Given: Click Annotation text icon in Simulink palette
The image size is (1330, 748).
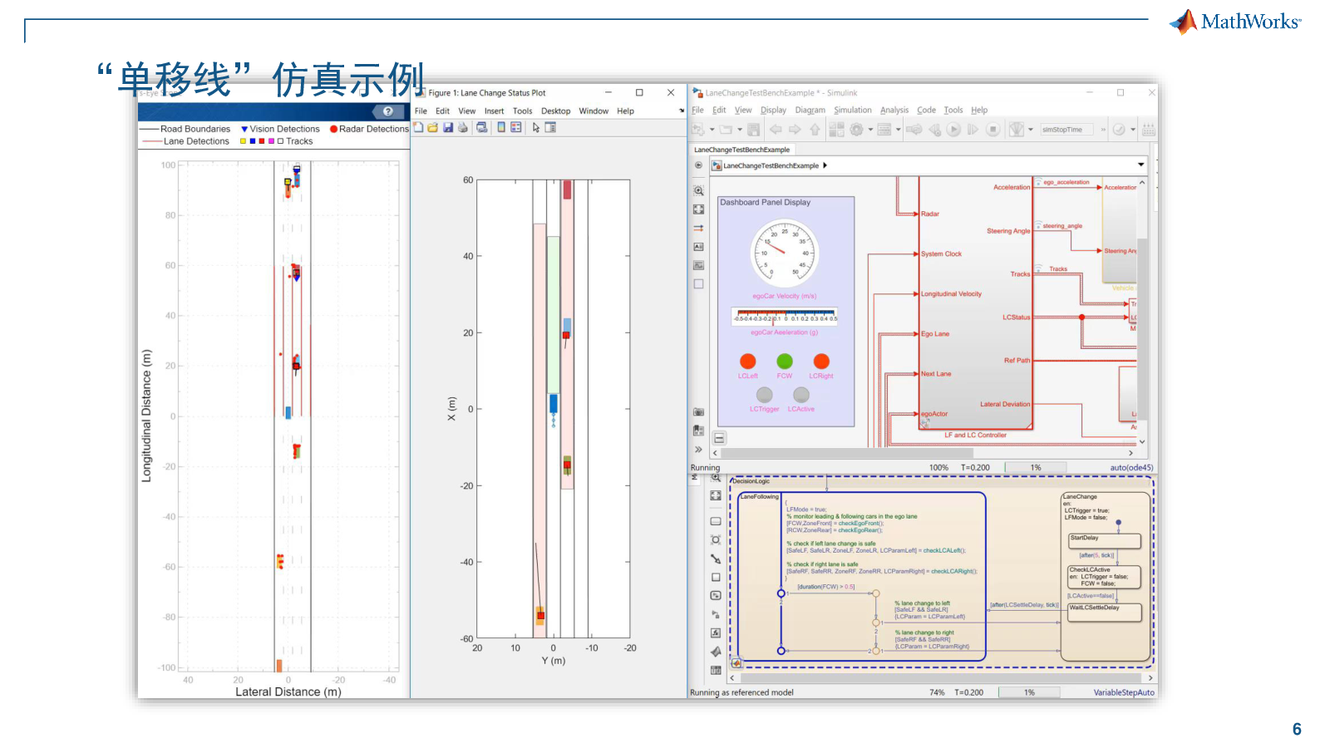Looking at the screenshot, I should 698,247.
